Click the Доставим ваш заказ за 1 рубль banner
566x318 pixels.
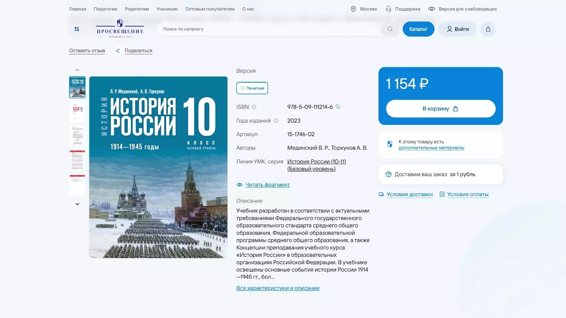(440, 174)
